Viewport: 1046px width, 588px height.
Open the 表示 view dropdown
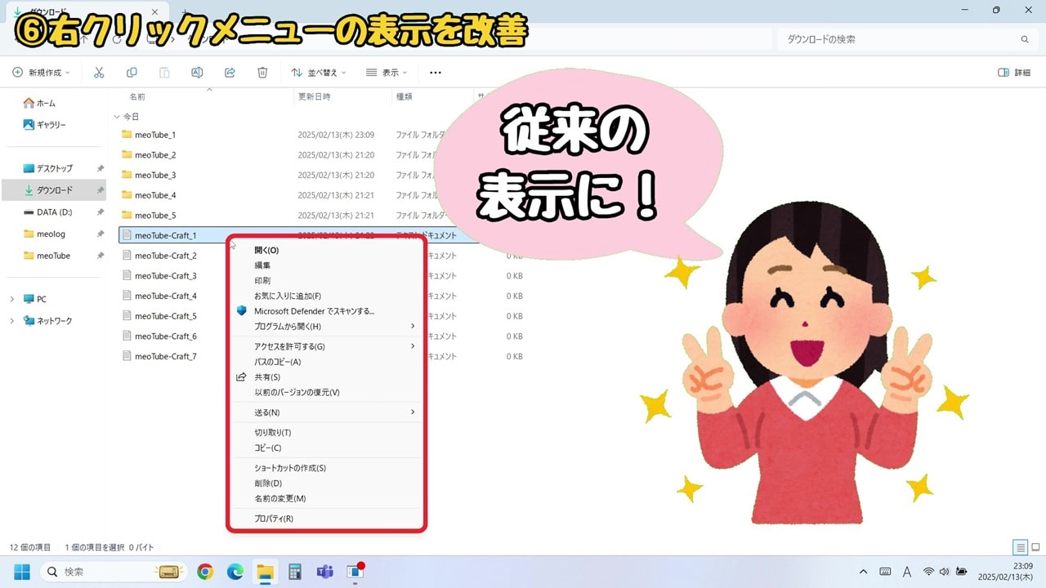(387, 73)
